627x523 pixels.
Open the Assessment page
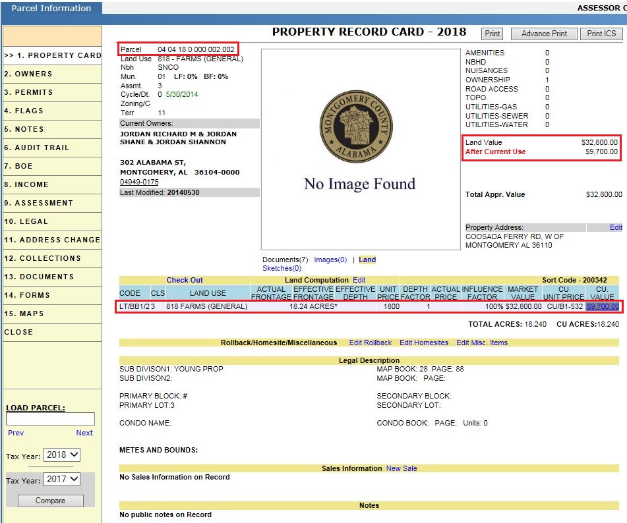(52, 203)
